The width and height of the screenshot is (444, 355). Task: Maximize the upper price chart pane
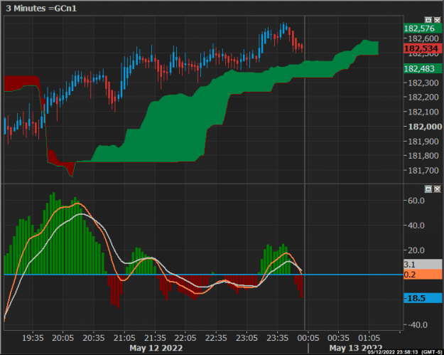click(x=428, y=20)
